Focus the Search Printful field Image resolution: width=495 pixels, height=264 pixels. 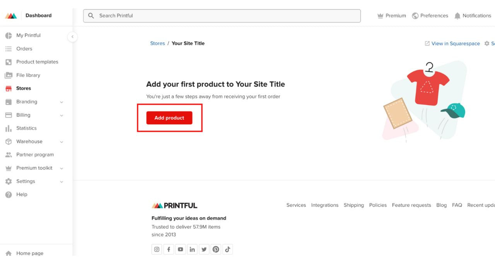click(x=222, y=16)
